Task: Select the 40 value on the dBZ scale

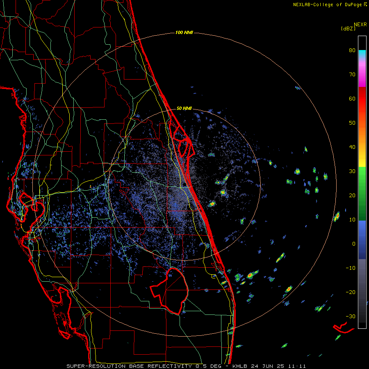Action: (x=352, y=147)
